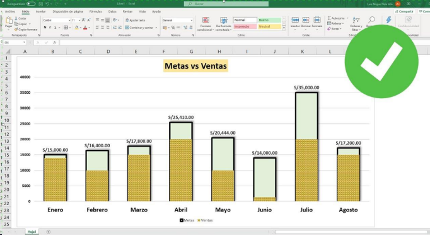Click the Save disk icon
Screen dimensions: 430x236
41,4
